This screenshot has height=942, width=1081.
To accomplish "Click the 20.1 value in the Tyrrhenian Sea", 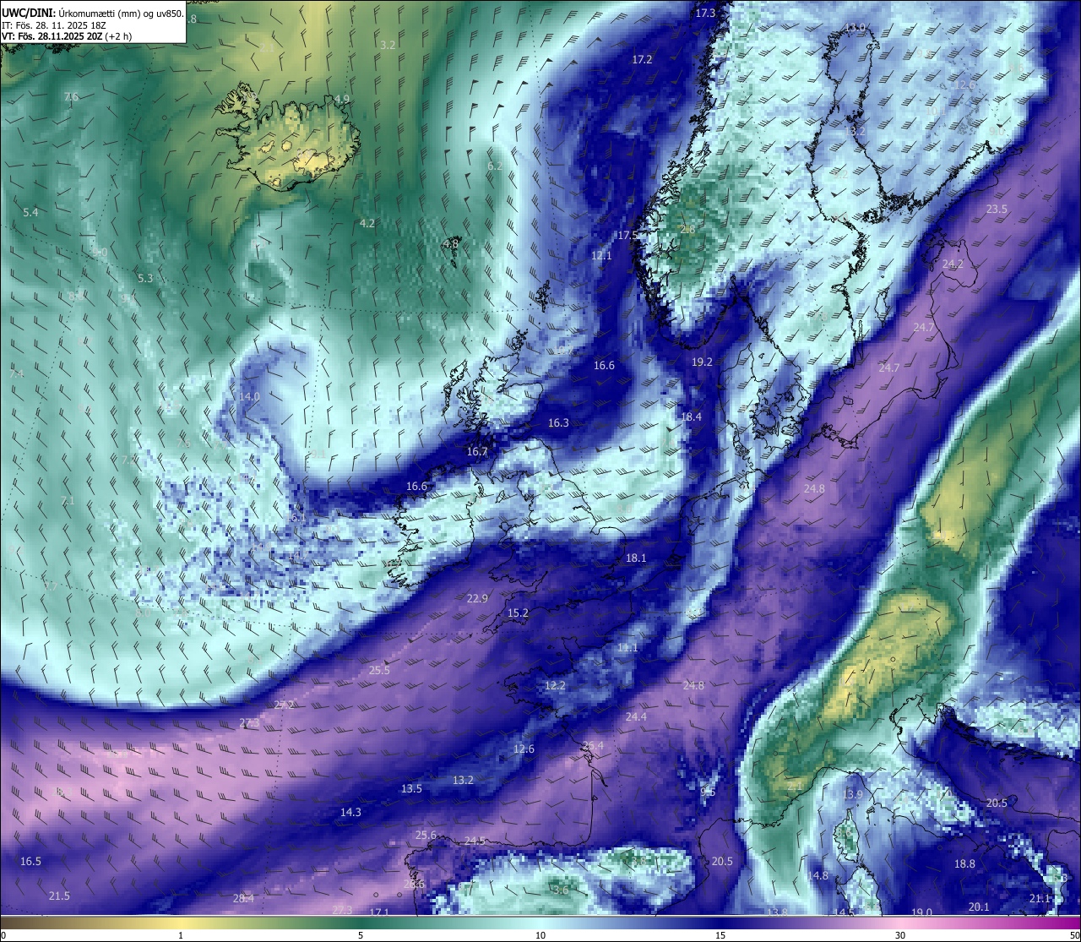I will [x=979, y=907].
